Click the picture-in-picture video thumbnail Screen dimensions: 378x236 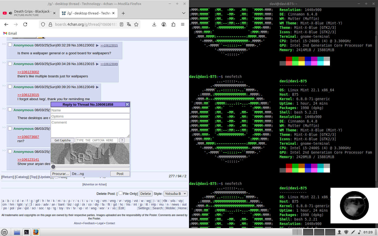coord(354,205)
